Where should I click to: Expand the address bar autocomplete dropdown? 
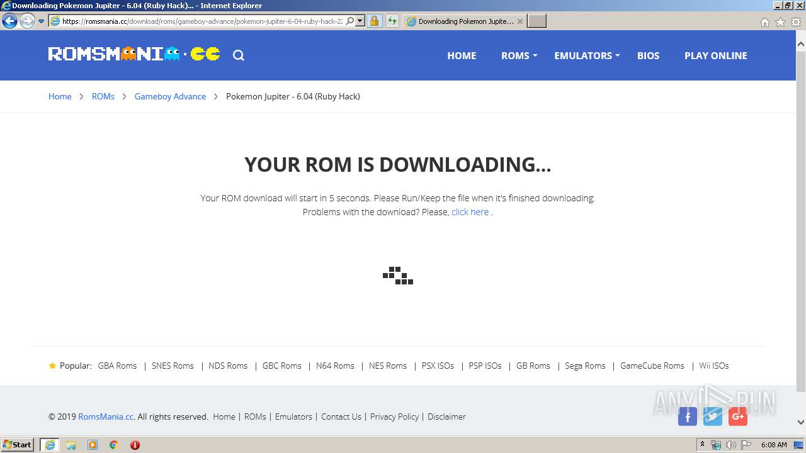[x=360, y=21]
